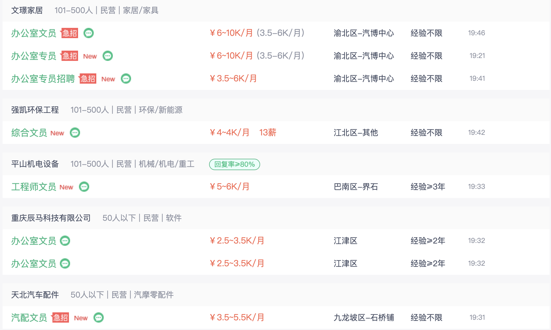
Task: View the 工程师文员 job details
Action: [x=34, y=187]
